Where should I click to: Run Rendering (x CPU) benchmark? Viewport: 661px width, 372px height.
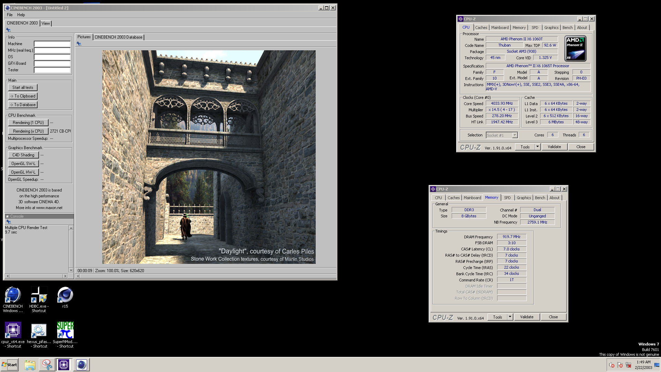pos(28,131)
